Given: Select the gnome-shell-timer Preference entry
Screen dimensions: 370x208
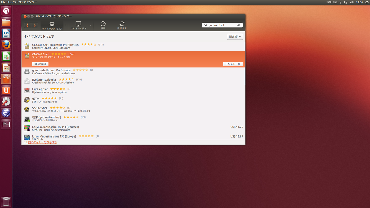Looking at the screenshot, I should click(133, 72).
